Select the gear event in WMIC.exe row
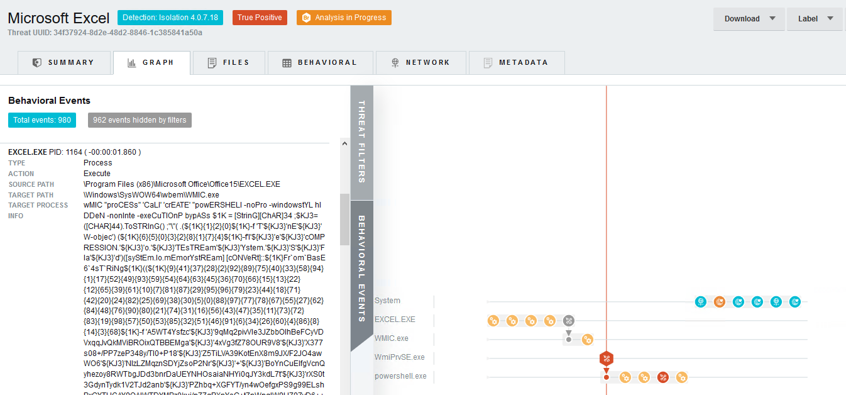 (588, 340)
